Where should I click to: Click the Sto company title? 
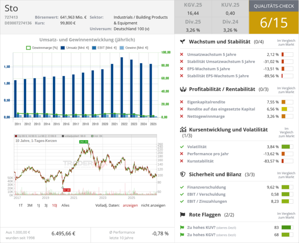pos(11,8)
